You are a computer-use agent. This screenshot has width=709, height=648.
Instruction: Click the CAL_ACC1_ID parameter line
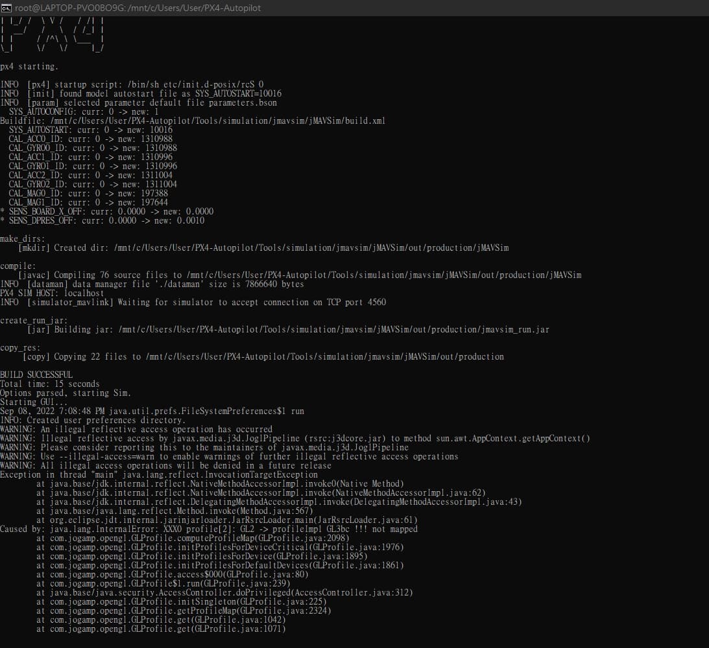pos(90,157)
